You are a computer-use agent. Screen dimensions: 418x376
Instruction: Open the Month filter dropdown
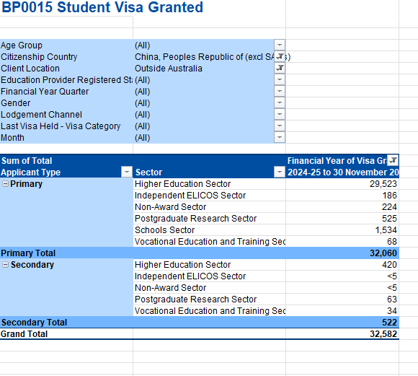pyautogui.click(x=280, y=137)
